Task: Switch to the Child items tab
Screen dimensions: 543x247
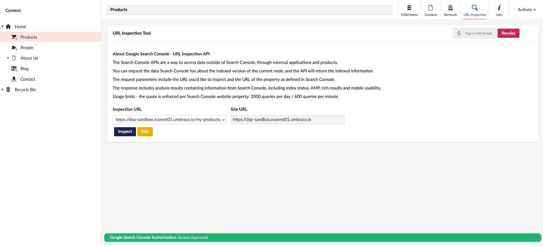Action: click(x=409, y=10)
